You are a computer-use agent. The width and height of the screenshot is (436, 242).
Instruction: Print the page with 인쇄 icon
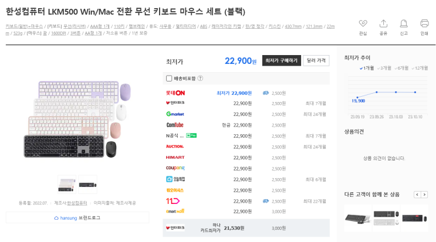pos(424,23)
